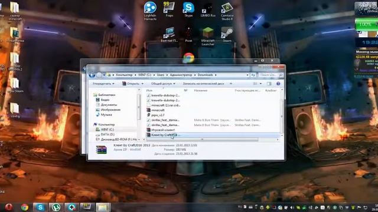Click Chrome icon in the taskbar

[25, 207]
